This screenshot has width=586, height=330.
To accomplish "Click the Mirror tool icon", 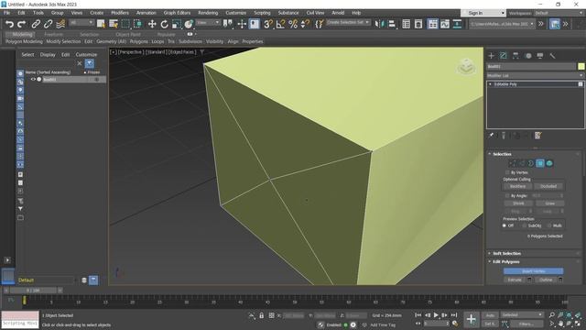I will 379,25.
